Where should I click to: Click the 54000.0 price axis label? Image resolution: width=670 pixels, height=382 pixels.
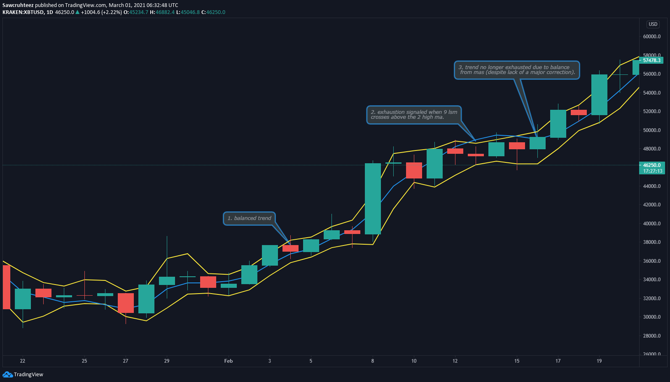tap(652, 93)
